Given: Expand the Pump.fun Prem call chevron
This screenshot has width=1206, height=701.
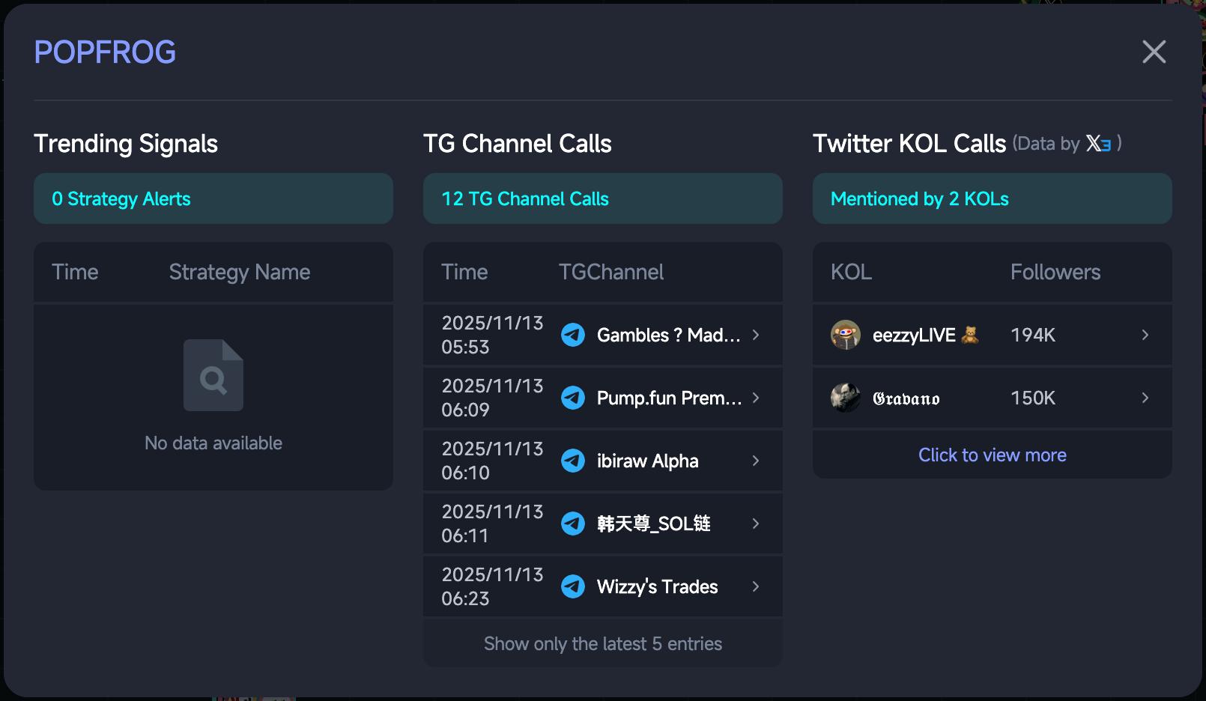Looking at the screenshot, I should (756, 398).
